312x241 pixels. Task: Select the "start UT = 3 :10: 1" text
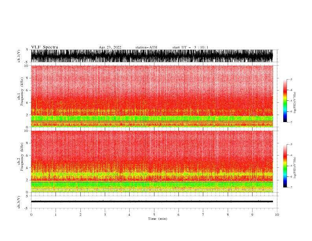[190, 47]
